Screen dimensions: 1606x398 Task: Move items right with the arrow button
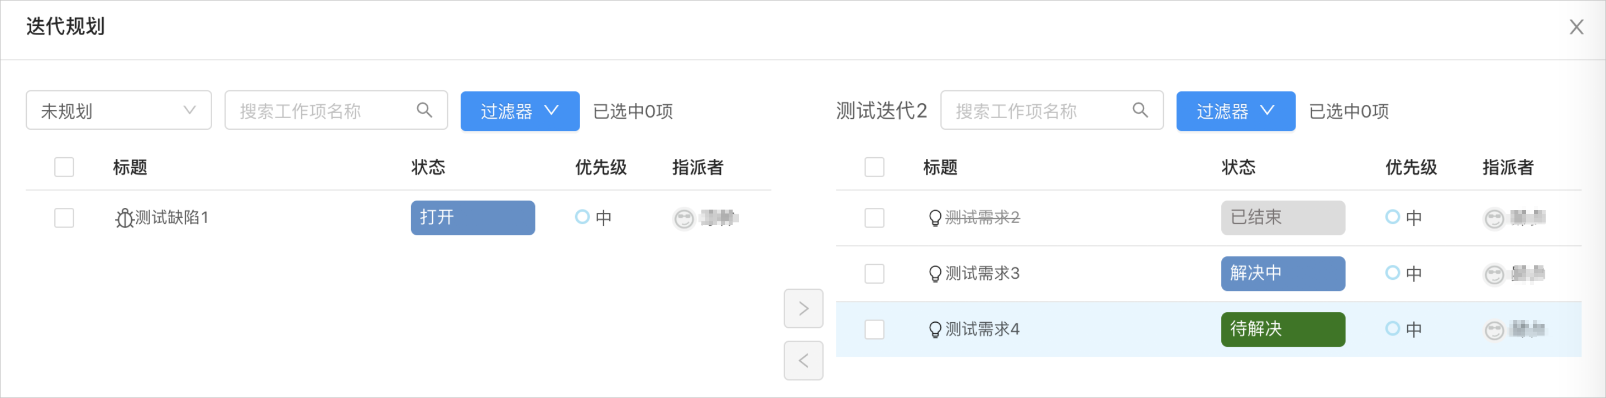coord(803,308)
